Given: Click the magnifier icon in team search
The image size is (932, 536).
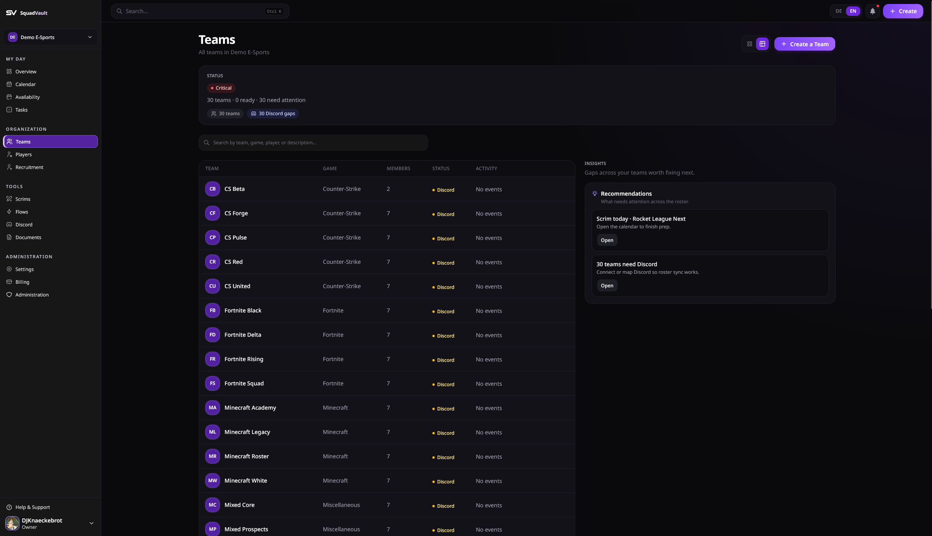Looking at the screenshot, I should (x=207, y=143).
